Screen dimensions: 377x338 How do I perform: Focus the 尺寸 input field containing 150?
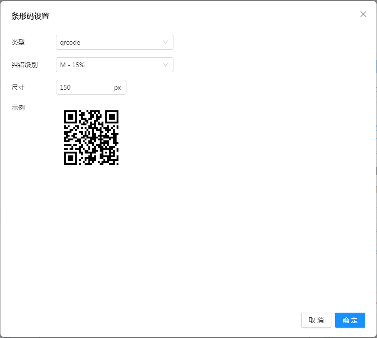coord(84,87)
